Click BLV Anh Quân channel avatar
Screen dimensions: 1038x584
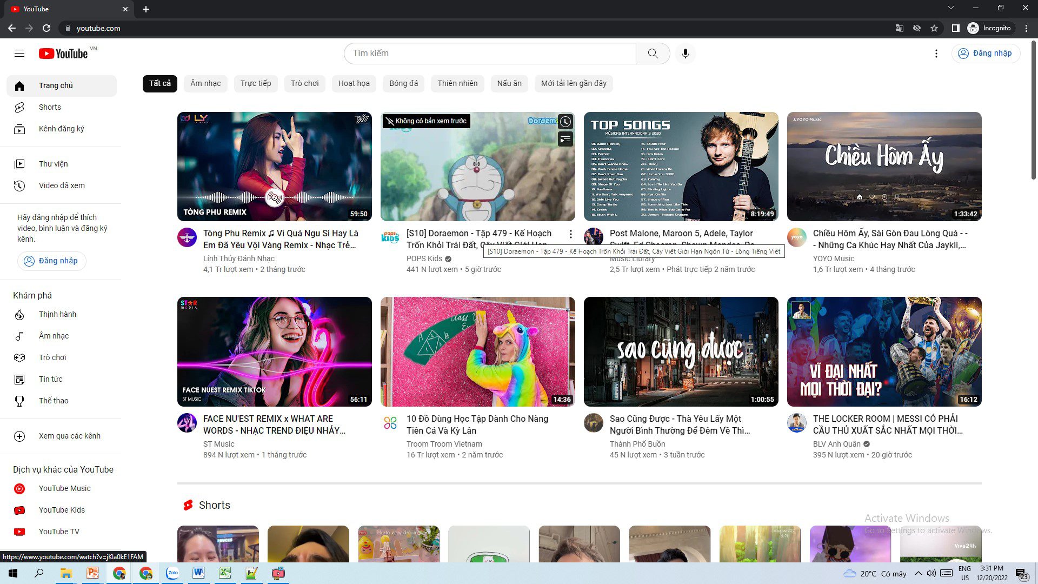(797, 423)
